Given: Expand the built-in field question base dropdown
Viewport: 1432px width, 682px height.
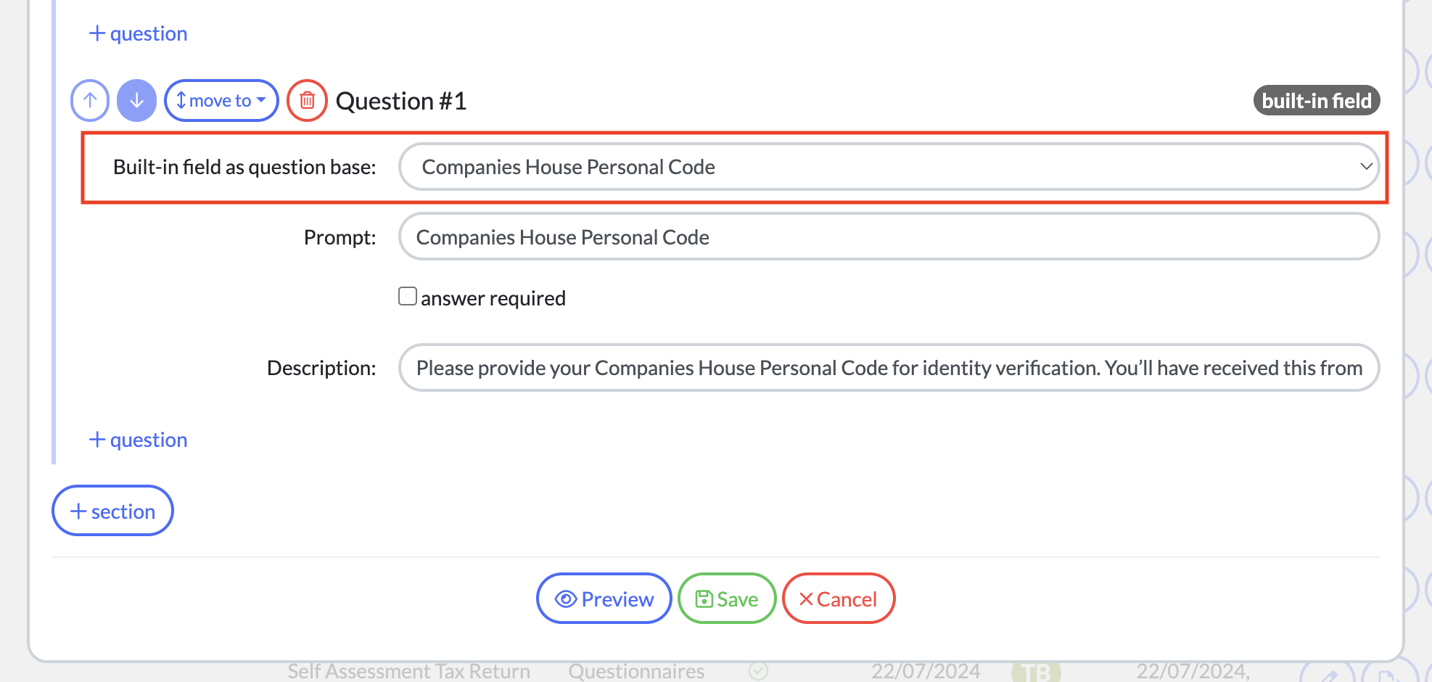Looking at the screenshot, I should (889, 167).
